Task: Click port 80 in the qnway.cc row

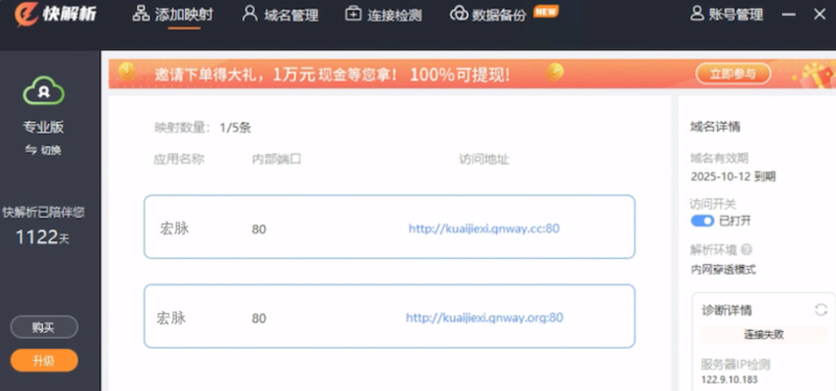Action: pos(259,229)
